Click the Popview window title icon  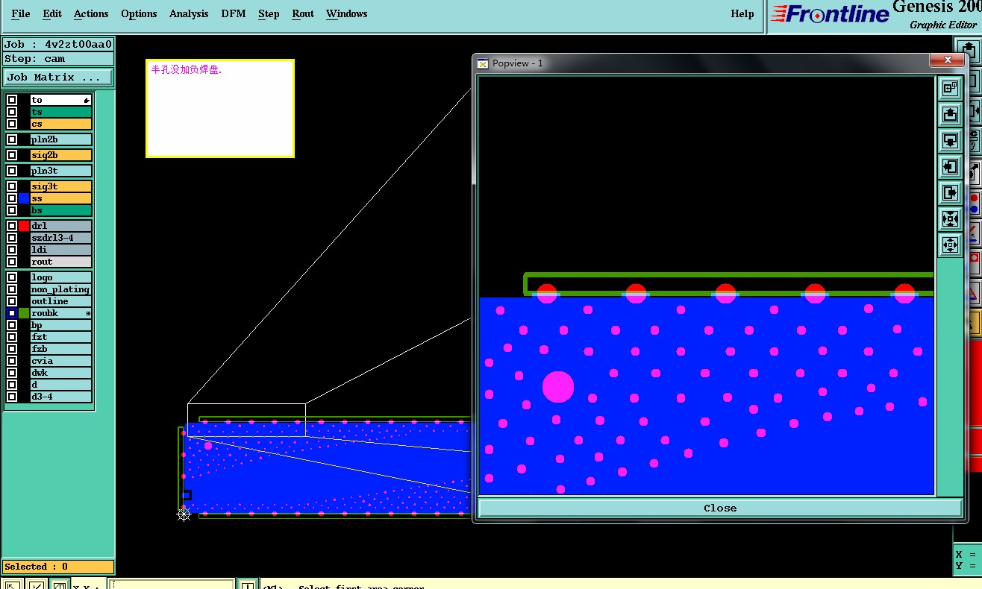(483, 63)
